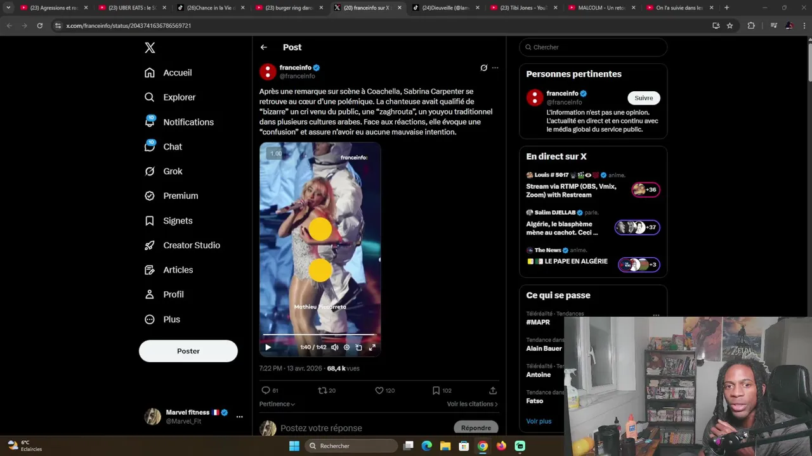Image resolution: width=812 pixels, height=456 pixels.
Task: Reload the page in Chrome
Action: (x=39, y=25)
